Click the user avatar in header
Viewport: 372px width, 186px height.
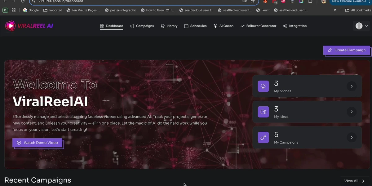[359, 26]
